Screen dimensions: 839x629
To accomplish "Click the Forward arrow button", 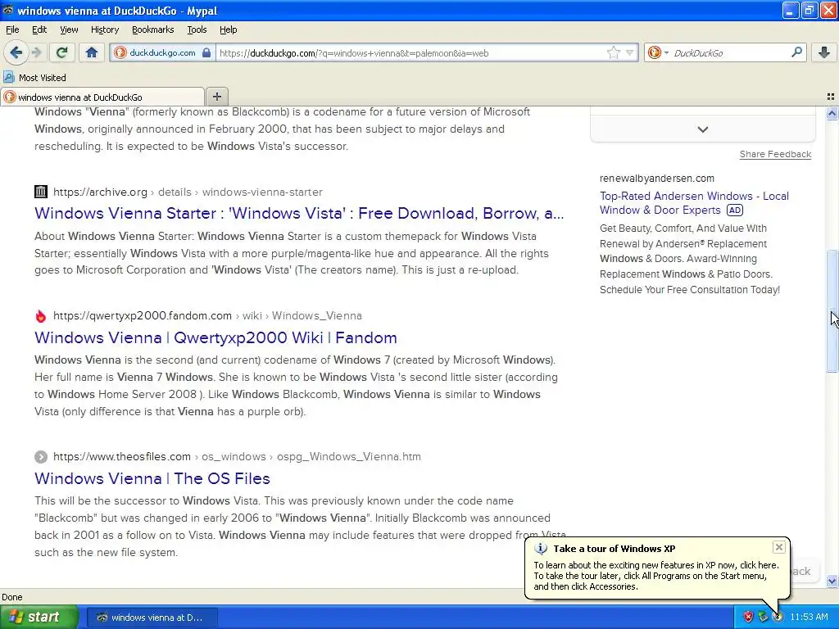I will 36,52.
